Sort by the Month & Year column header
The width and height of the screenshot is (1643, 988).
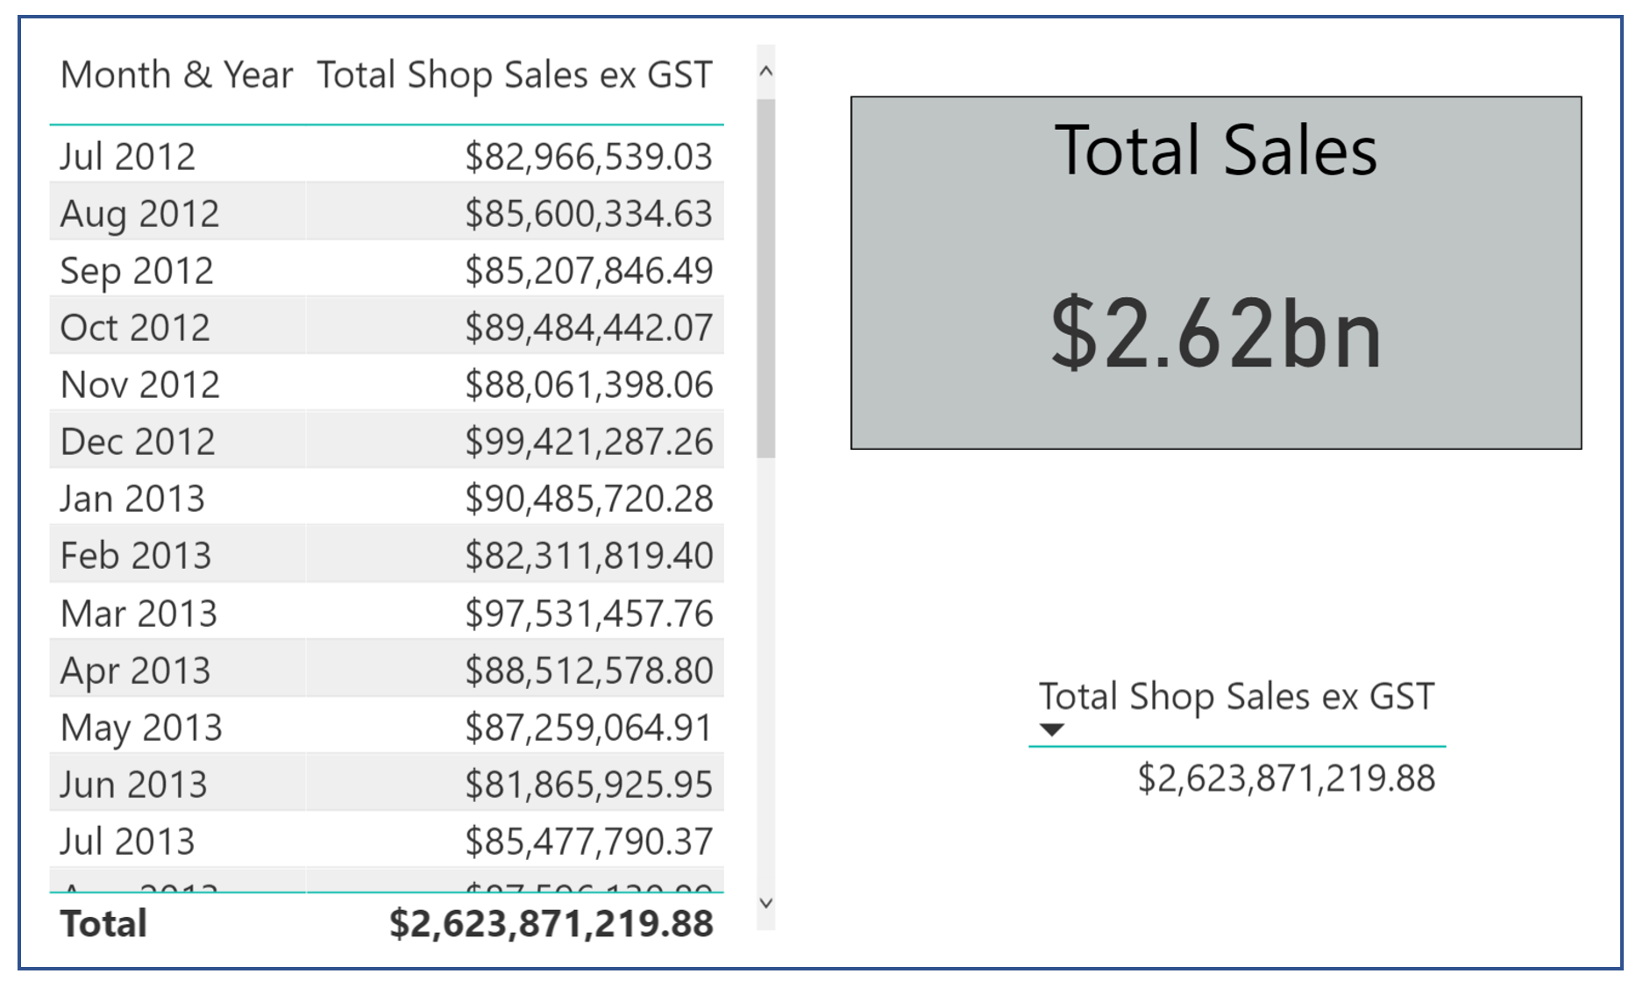pyautogui.click(x=176, y=75)
